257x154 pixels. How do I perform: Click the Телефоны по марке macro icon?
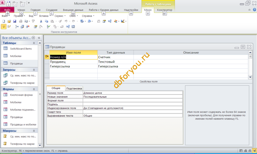[x=5, y=144]
